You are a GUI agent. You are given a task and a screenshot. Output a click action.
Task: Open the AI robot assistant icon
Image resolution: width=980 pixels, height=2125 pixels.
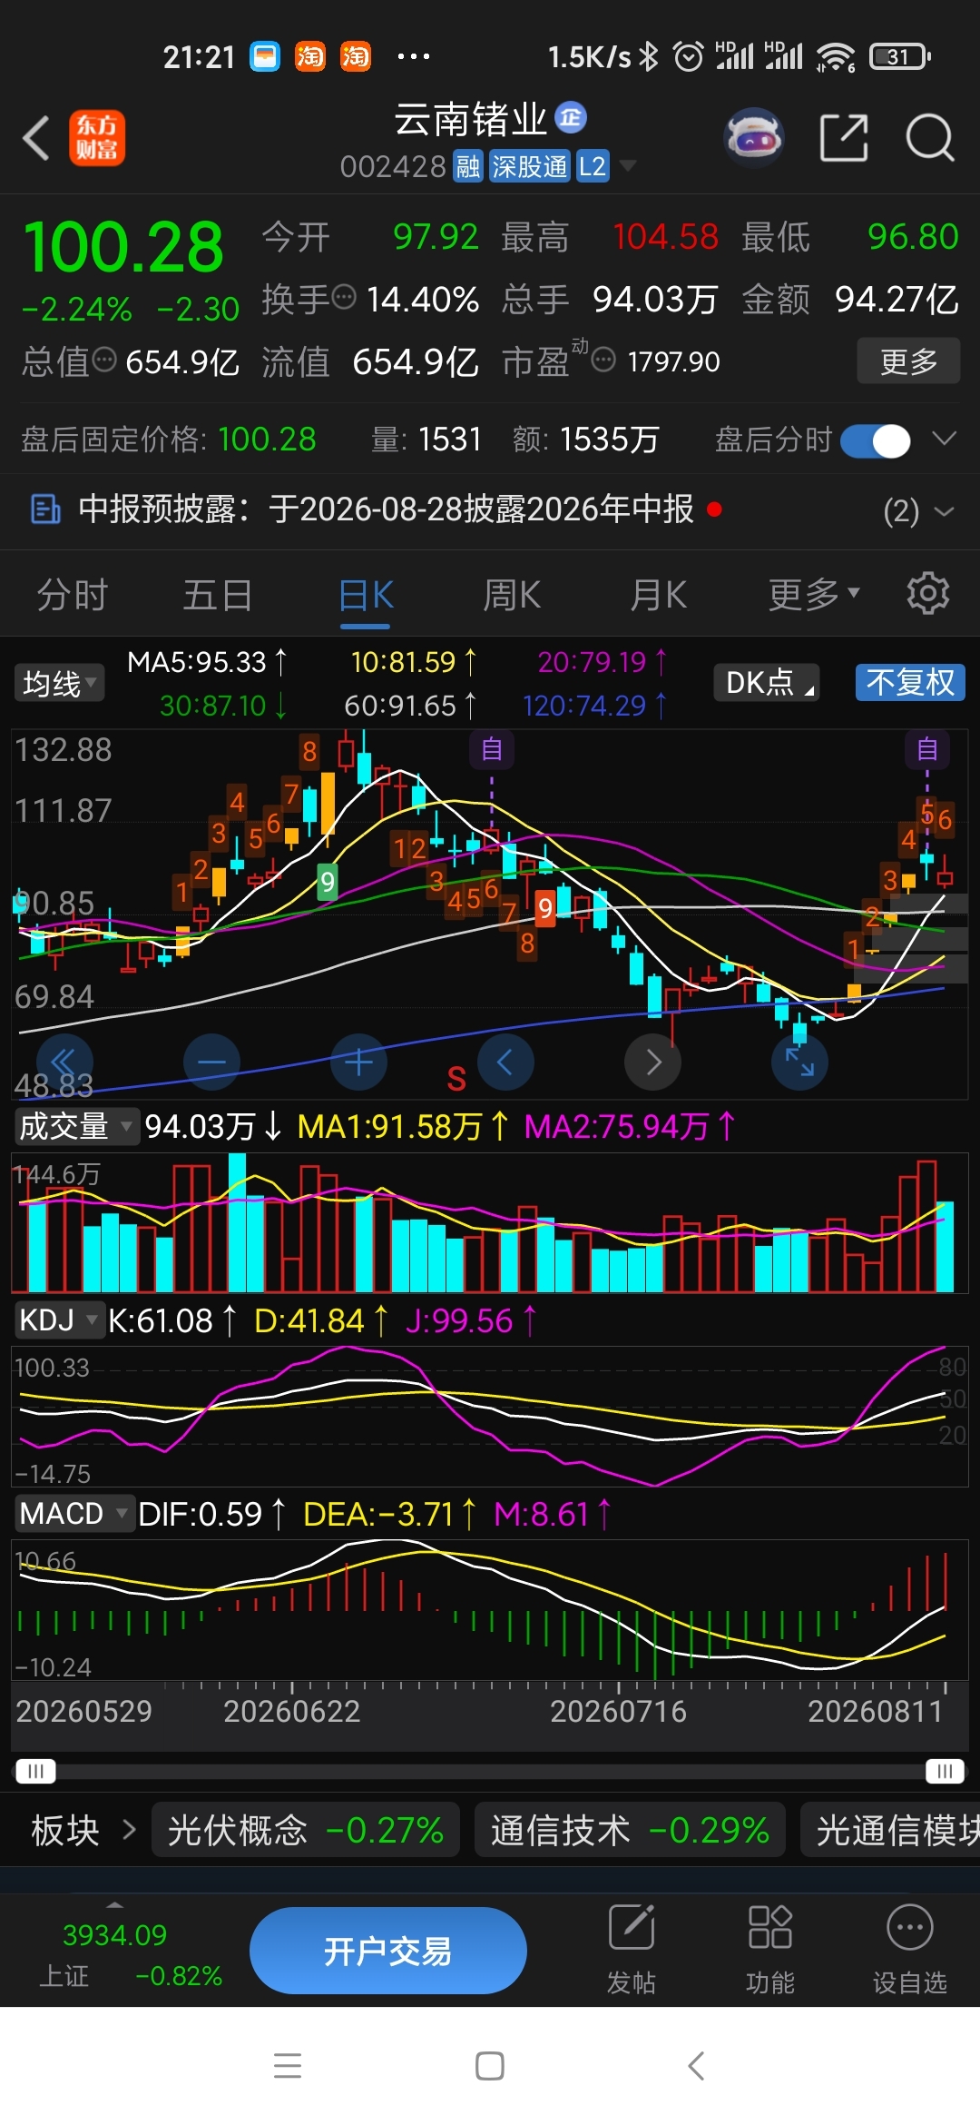click(754, 138)
